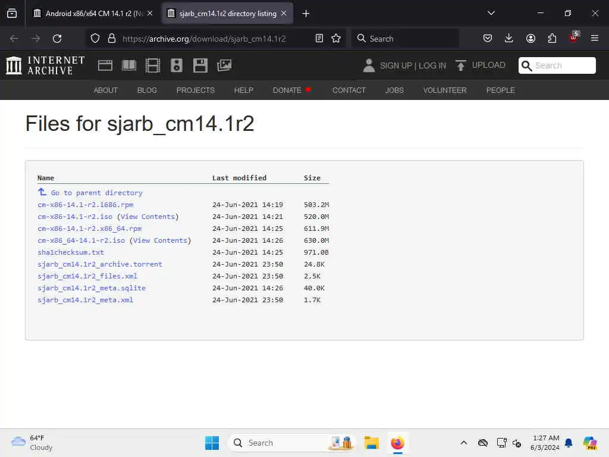This screenshot has height=457, width=609.
Task: Click SIGN UP | LOG IN link
Action: (413, 65)
